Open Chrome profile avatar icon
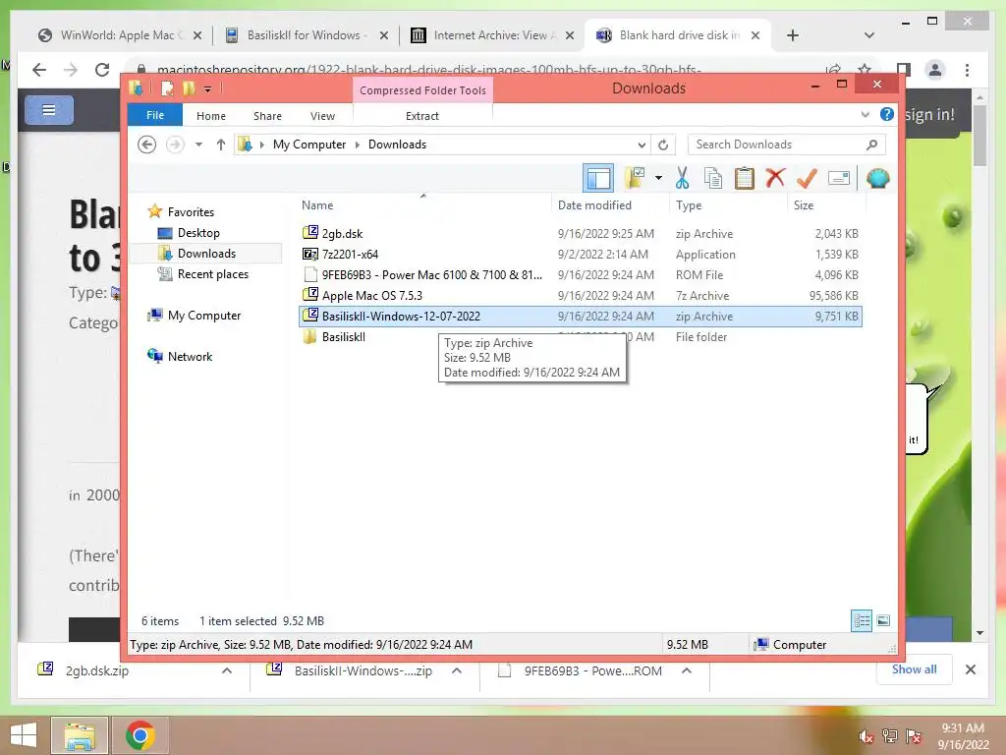The height and width of the screenshot is (755, 1006). (935, 70)
